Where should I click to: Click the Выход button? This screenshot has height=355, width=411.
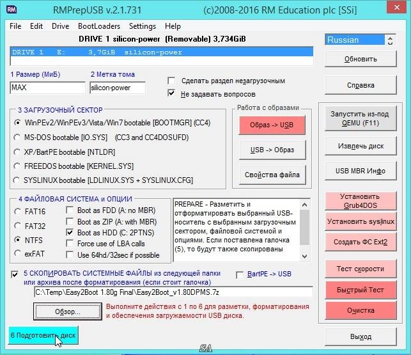[x=361, y=336]
